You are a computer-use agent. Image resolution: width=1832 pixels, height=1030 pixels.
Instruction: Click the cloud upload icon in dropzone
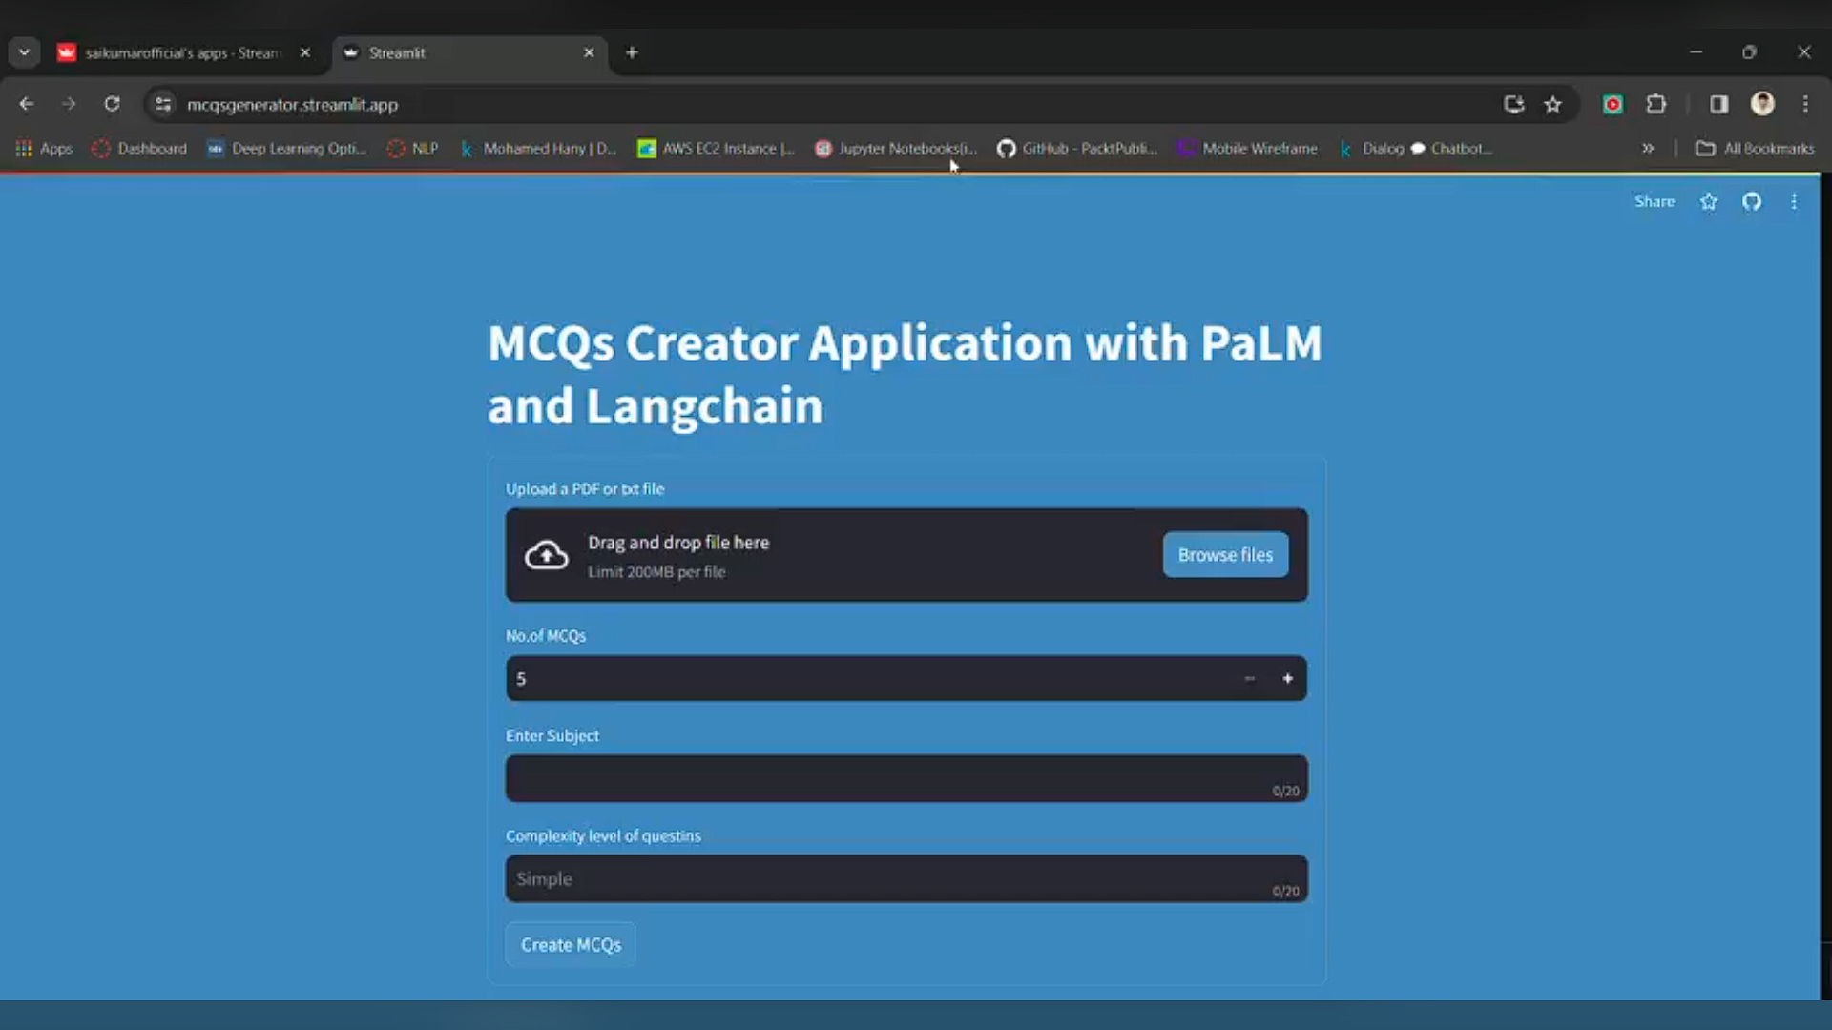(x=546, y=555)
